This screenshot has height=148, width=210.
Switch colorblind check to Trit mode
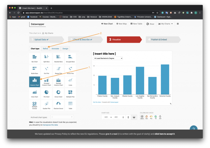click(x=156, y=117)
